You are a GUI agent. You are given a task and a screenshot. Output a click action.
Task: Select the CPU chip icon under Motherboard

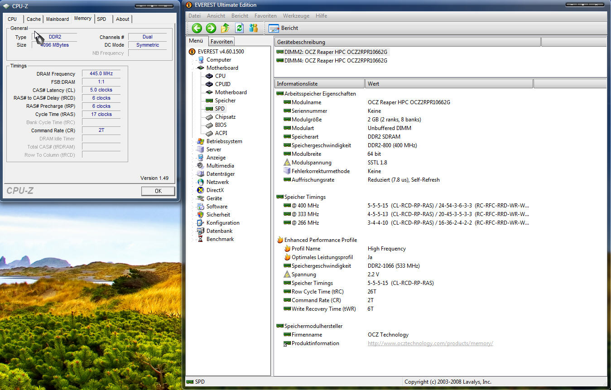209,76
